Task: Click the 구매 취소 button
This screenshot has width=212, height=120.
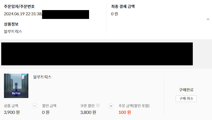Action: 186,99
